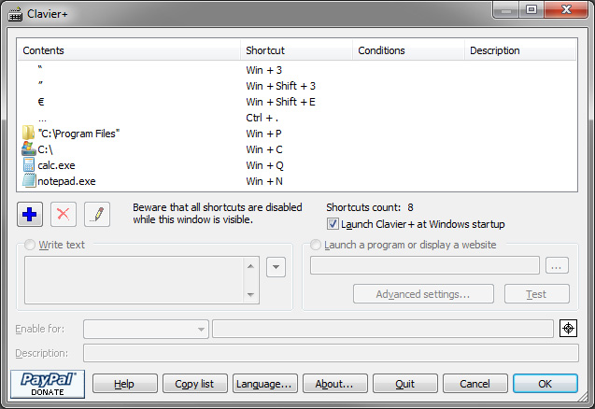Sort by the Shortcut column header
The width and height of the screenshot is (595, 409).
point(296,50)
